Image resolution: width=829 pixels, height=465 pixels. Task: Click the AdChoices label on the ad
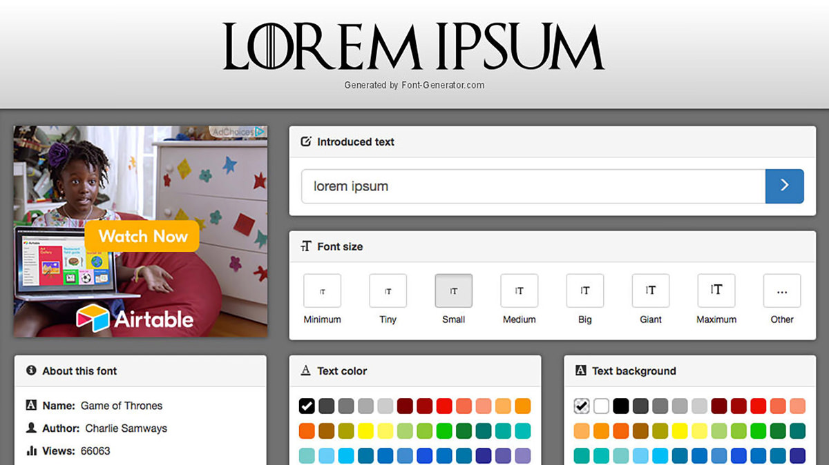pyautogui.click(x=233, y=131)
